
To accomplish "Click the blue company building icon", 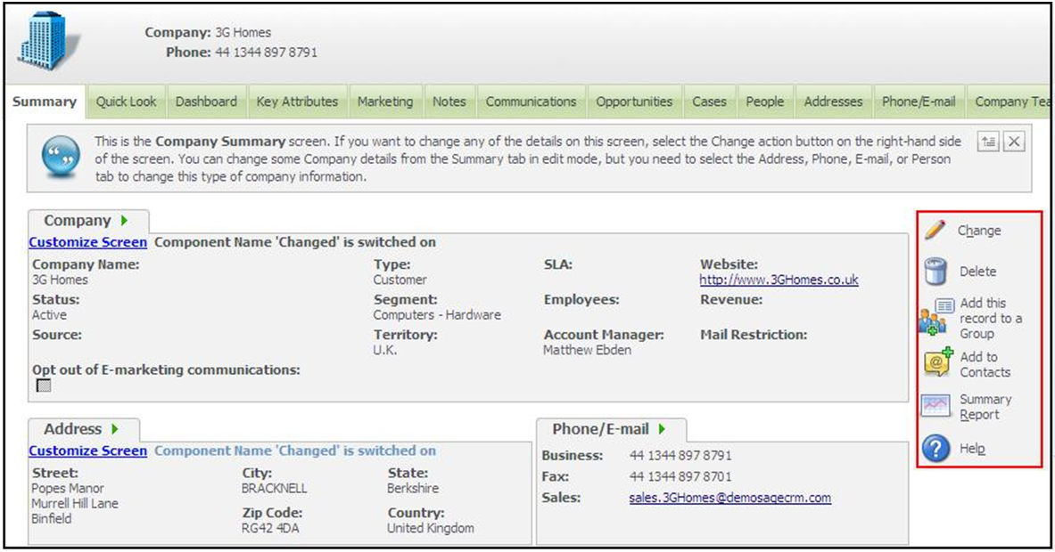I will click(50, 40).
